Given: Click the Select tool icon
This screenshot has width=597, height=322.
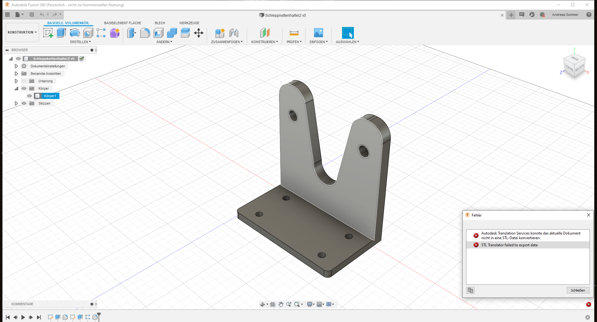Looking at the screenshot, I should click(348, 33).
